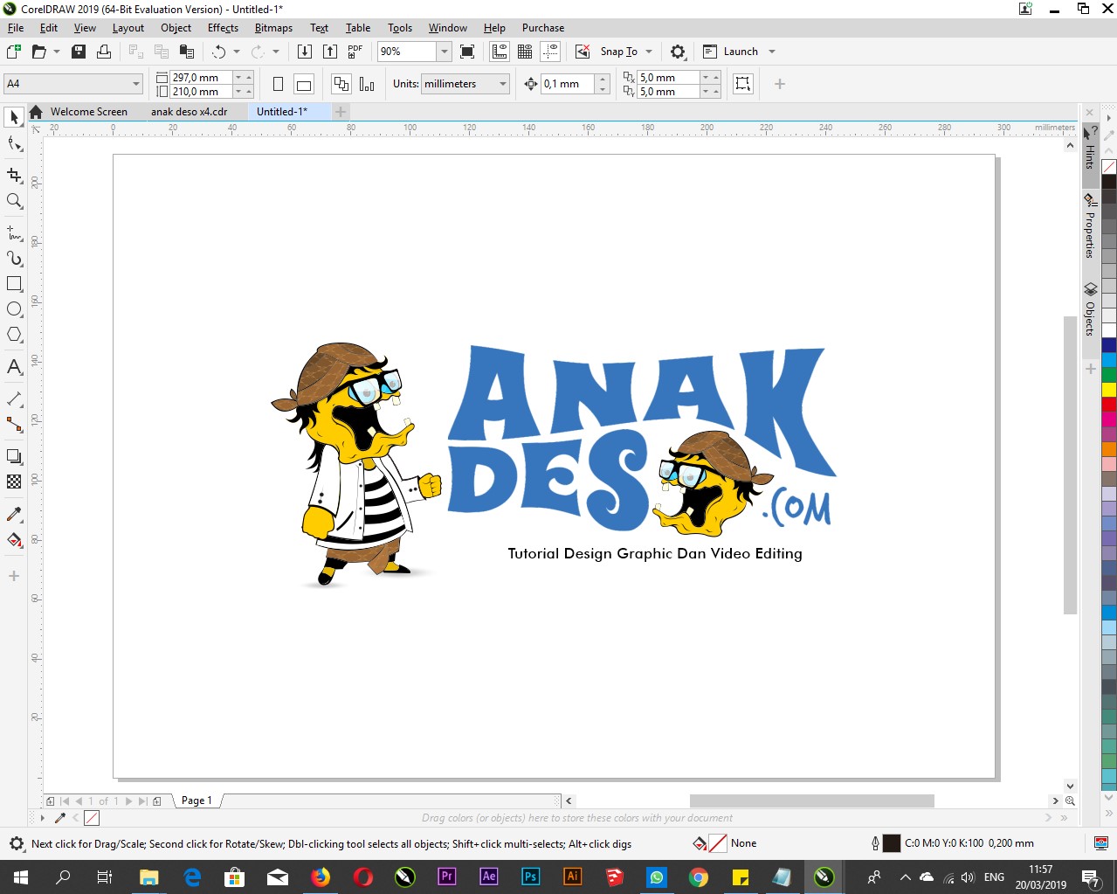
Task: Click the nudge distance 0,1 mm field
Action: (x=568, y=84)
